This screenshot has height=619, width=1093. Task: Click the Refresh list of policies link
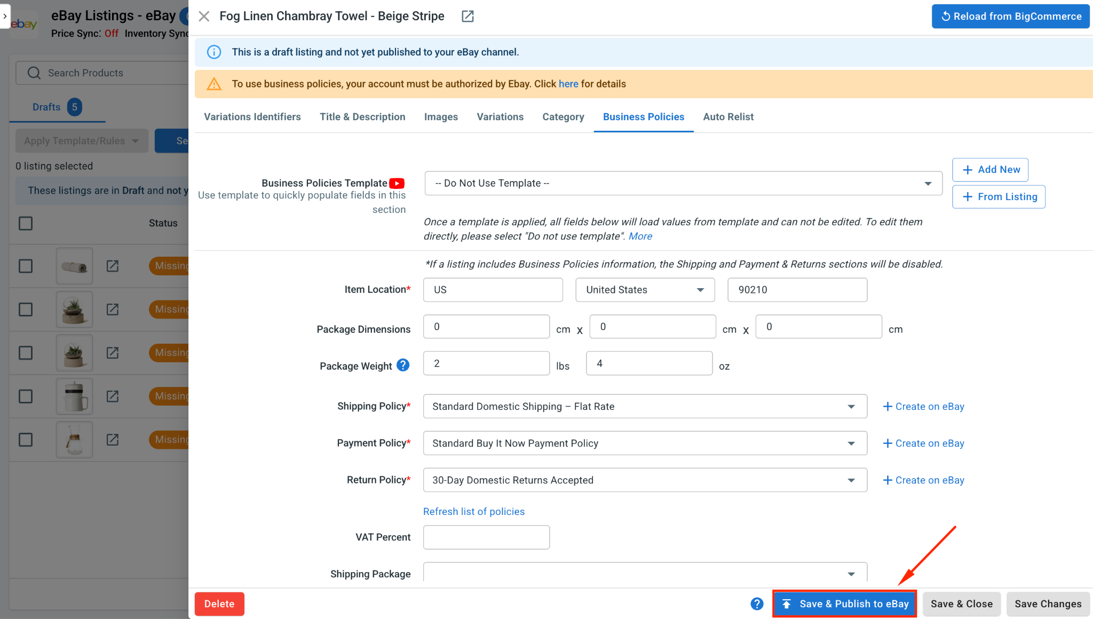474,511
